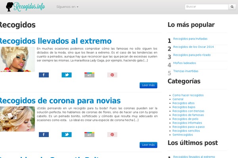Select category Recogidos paso a paso
Screen dimensions: 238x158
click(x=188, y=127)
